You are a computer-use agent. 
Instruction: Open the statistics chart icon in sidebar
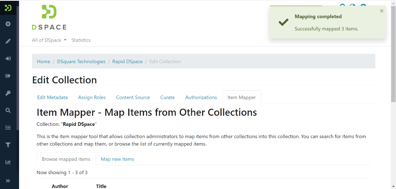pyautogui.click(x=8, y=162)
